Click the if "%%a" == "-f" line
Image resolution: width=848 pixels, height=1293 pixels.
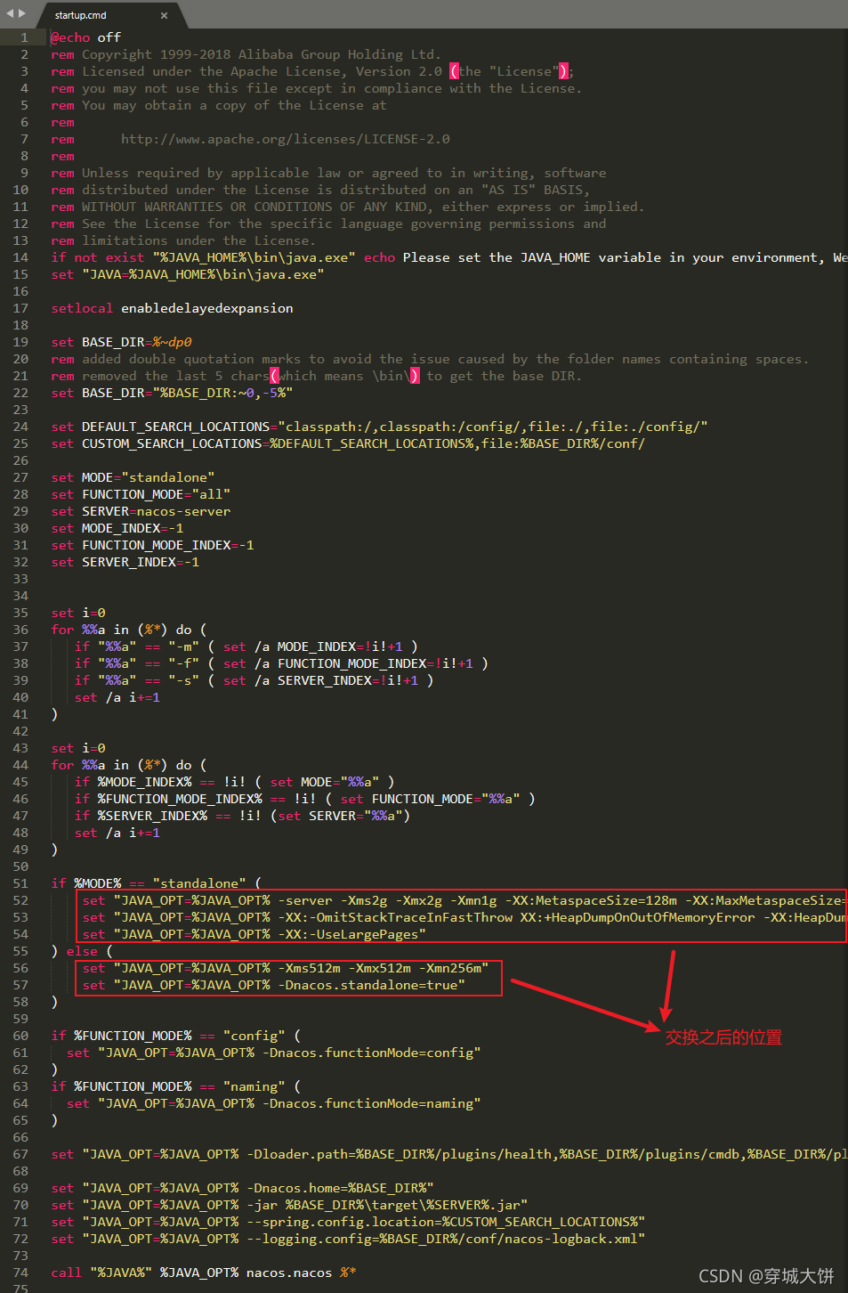point(281,663)
